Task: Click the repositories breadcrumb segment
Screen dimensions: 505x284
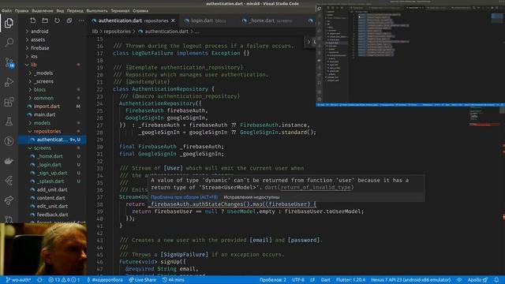Action: (x=117, y=32)
